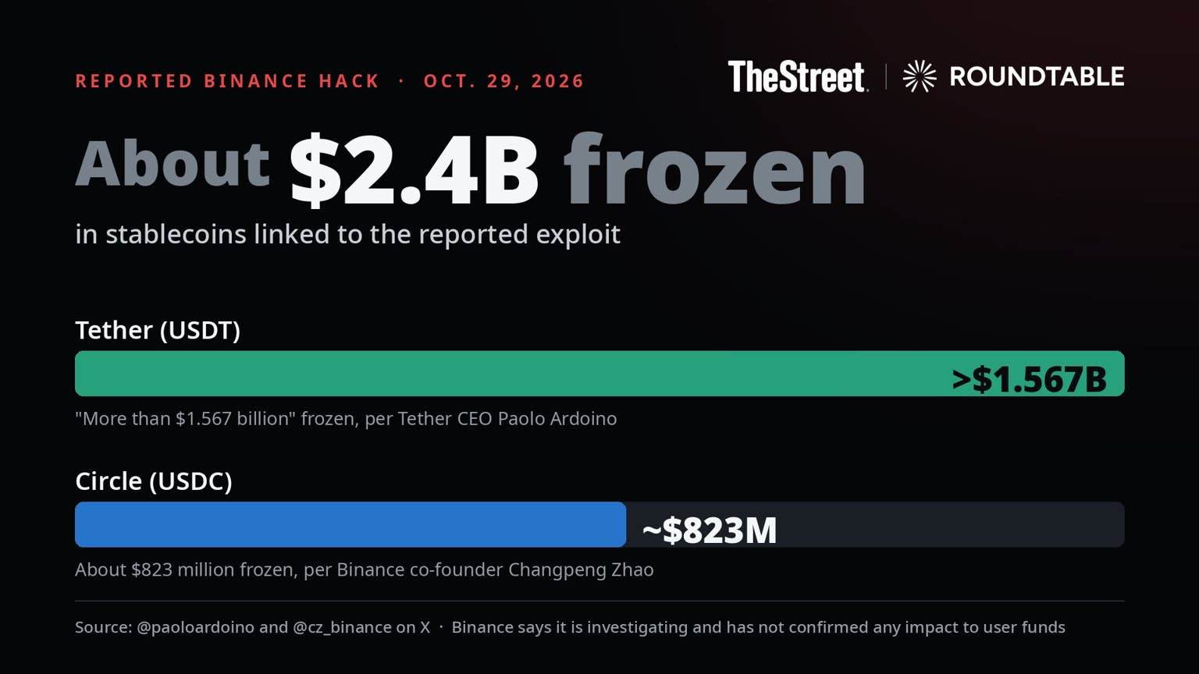Click the OCT. 29, 2026 date

pos(503,81)
